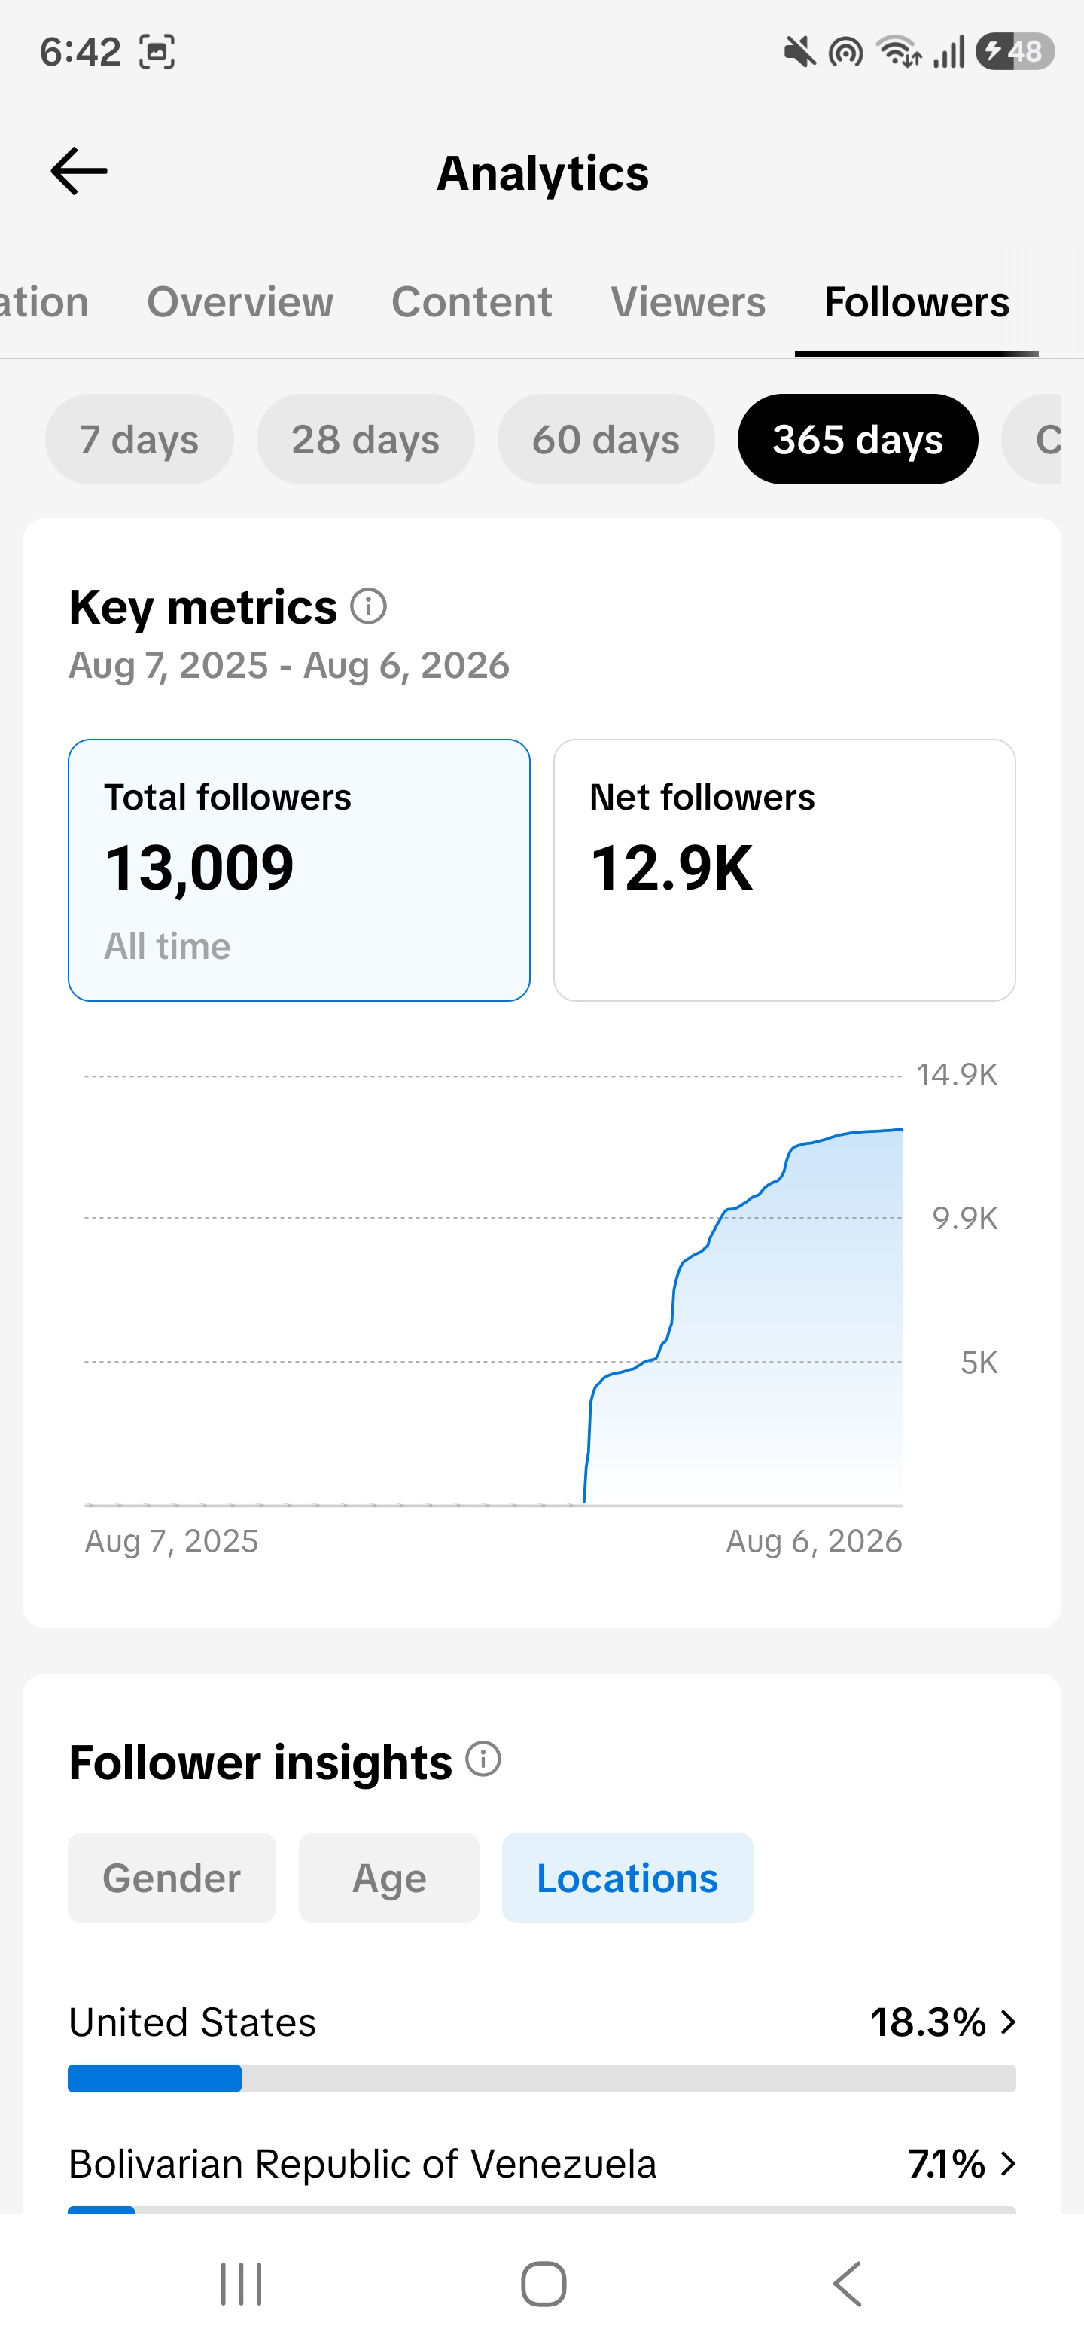Switch to the Viewers tab
1084x2350 pixels.
click(x=688, y=302)
